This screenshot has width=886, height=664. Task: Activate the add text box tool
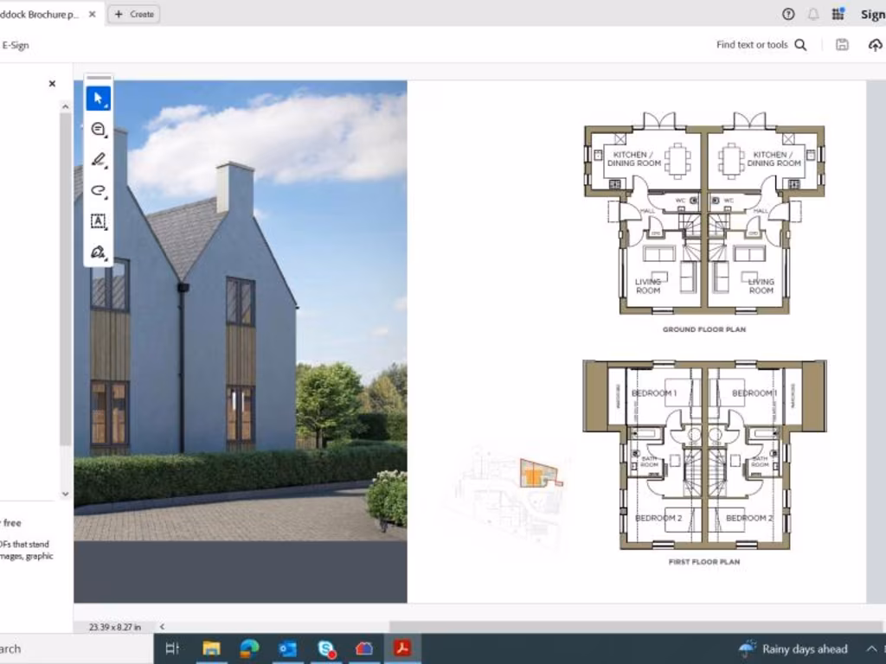point(98,221)
